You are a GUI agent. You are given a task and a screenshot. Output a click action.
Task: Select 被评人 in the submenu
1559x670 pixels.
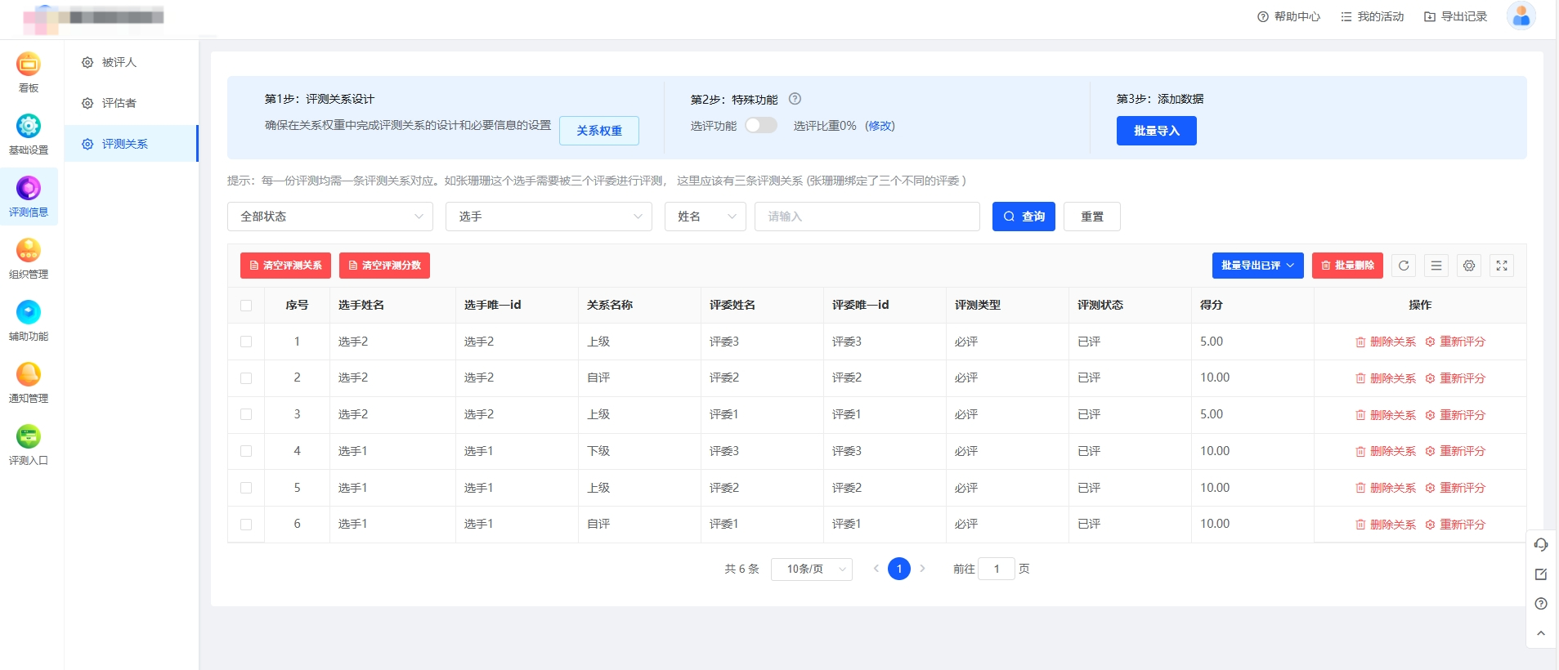[x=119, y=62]
